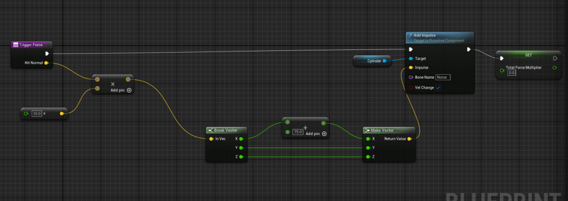Toggle the Vel Change checkbox
Screen dimensions: 568x201
coord(438,88)
